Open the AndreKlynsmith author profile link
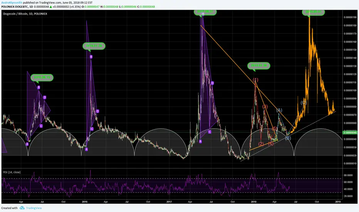Screen dimensions: 359x212 (12, 3)
